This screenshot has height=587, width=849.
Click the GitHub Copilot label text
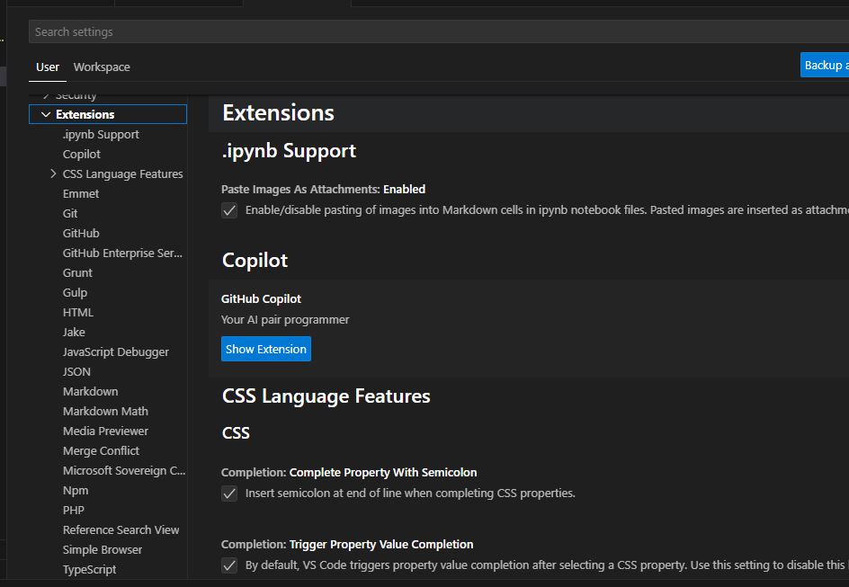coord(261,298)
